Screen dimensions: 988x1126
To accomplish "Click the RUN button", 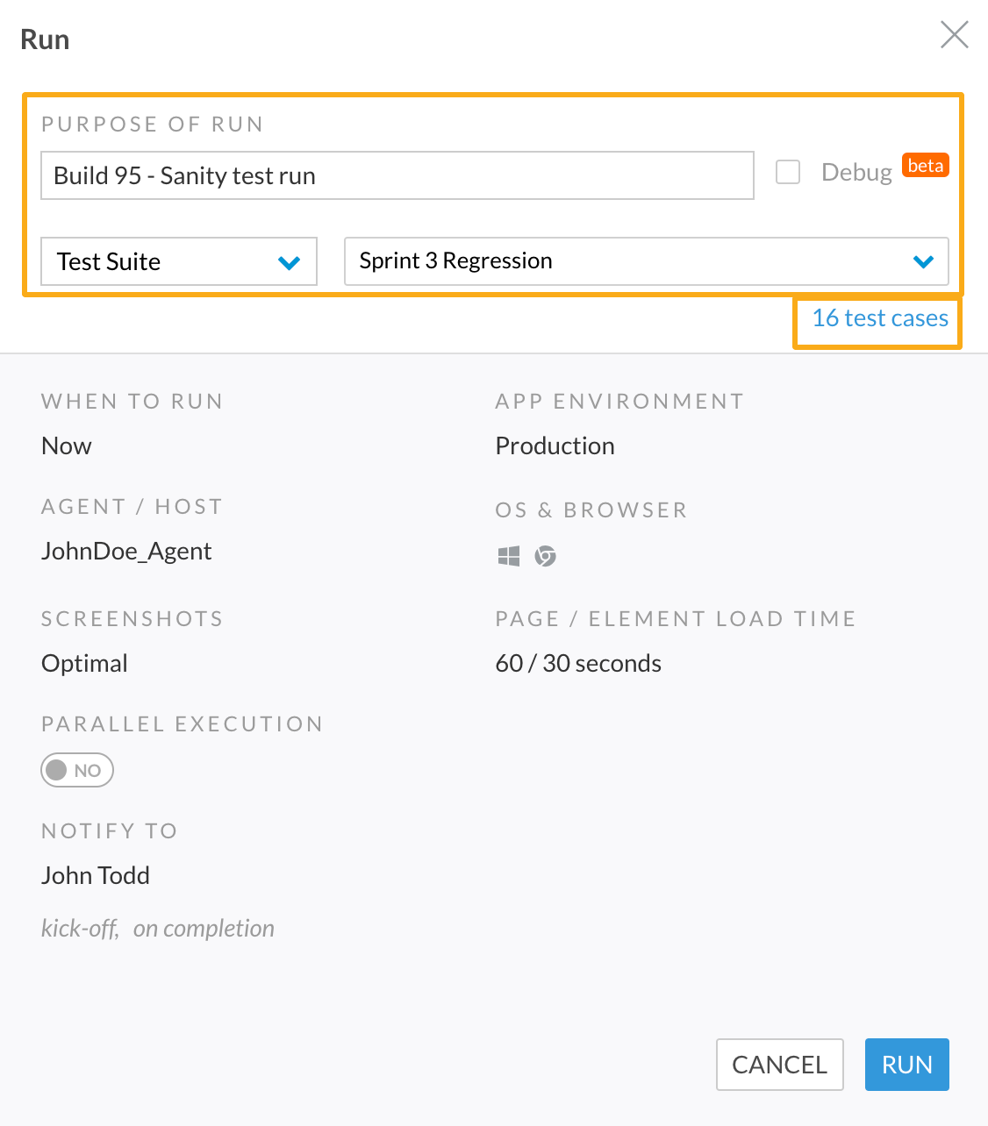I will (907, 1065).
